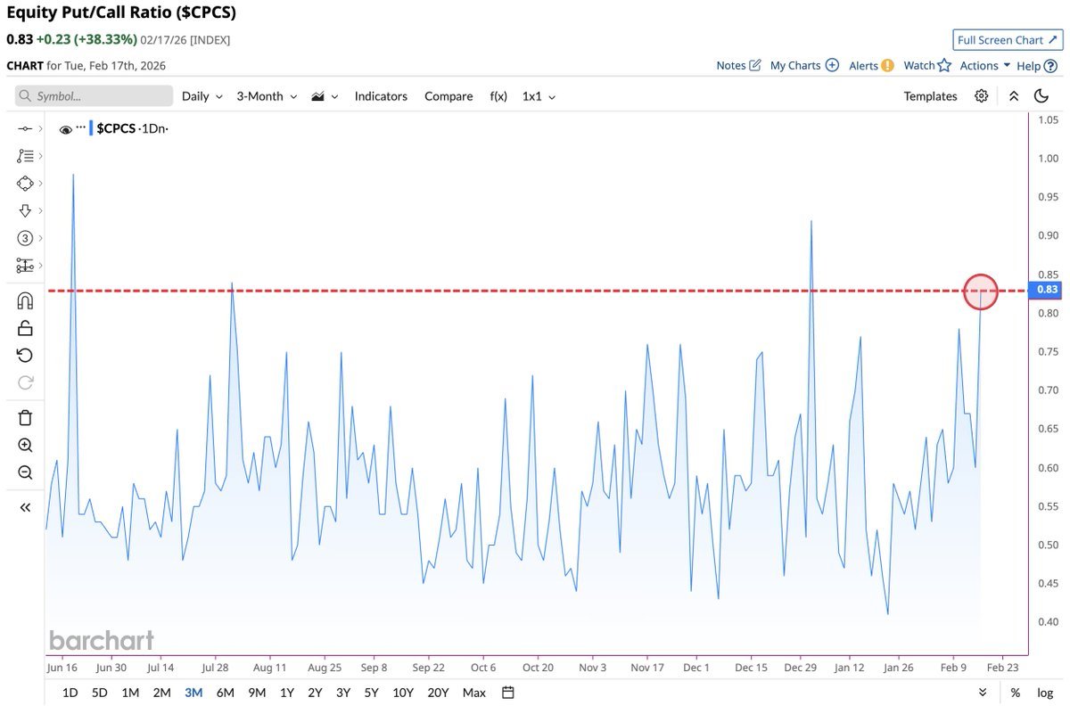Expand the 3-Month period dropdown

(267, 96)
